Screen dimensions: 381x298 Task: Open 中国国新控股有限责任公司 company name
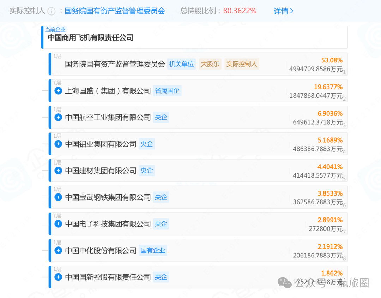(108, 277)
